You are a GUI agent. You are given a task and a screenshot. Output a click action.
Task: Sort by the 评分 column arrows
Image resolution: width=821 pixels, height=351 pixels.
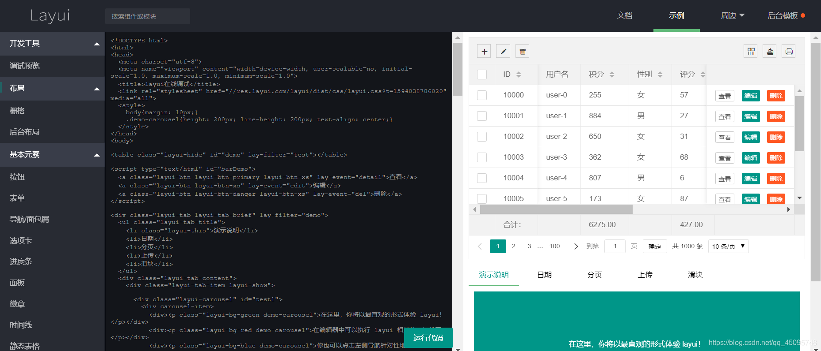coord(703,75)
